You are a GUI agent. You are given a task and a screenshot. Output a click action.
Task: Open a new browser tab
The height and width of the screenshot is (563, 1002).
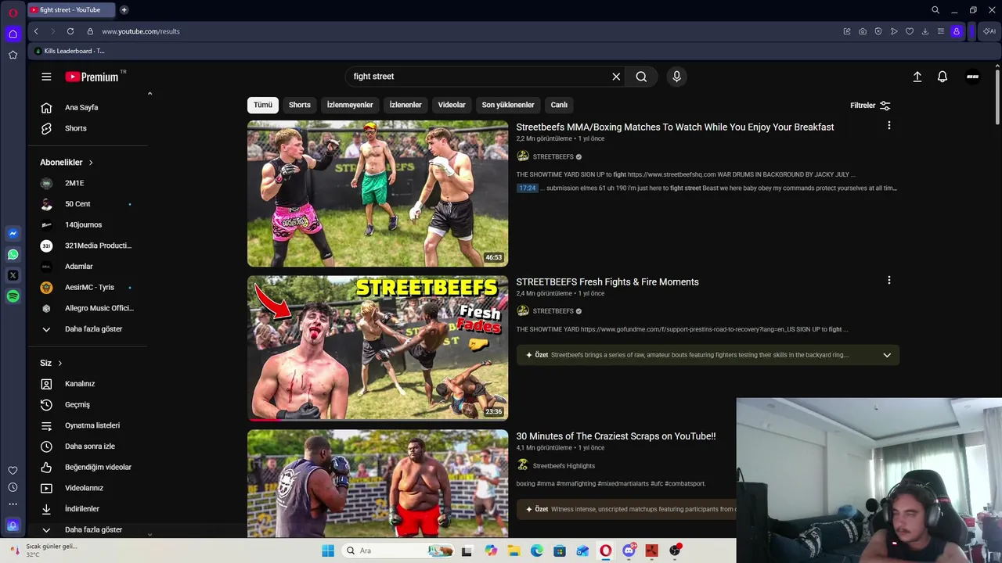(x=124, y=10)
